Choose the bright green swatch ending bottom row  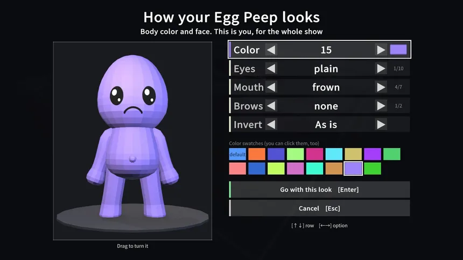click(x=373, y=169)
